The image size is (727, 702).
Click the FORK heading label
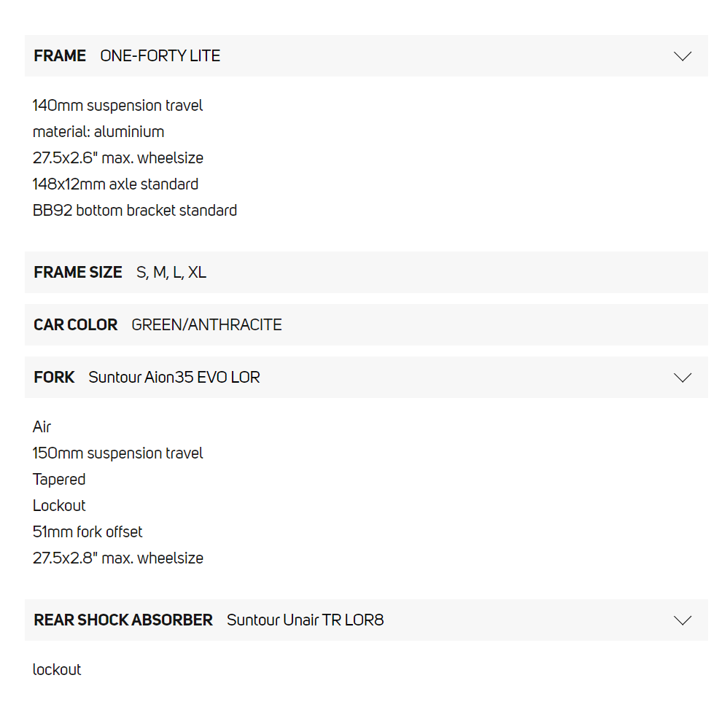tap(55, 378)
